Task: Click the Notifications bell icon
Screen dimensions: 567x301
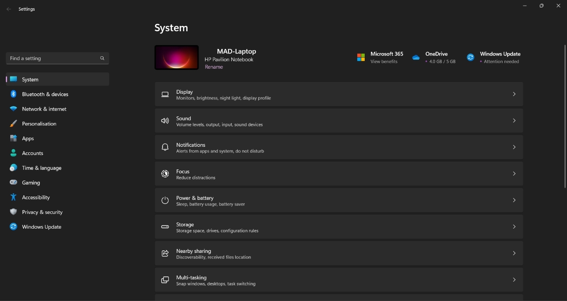Action: (x=165, y=147)
